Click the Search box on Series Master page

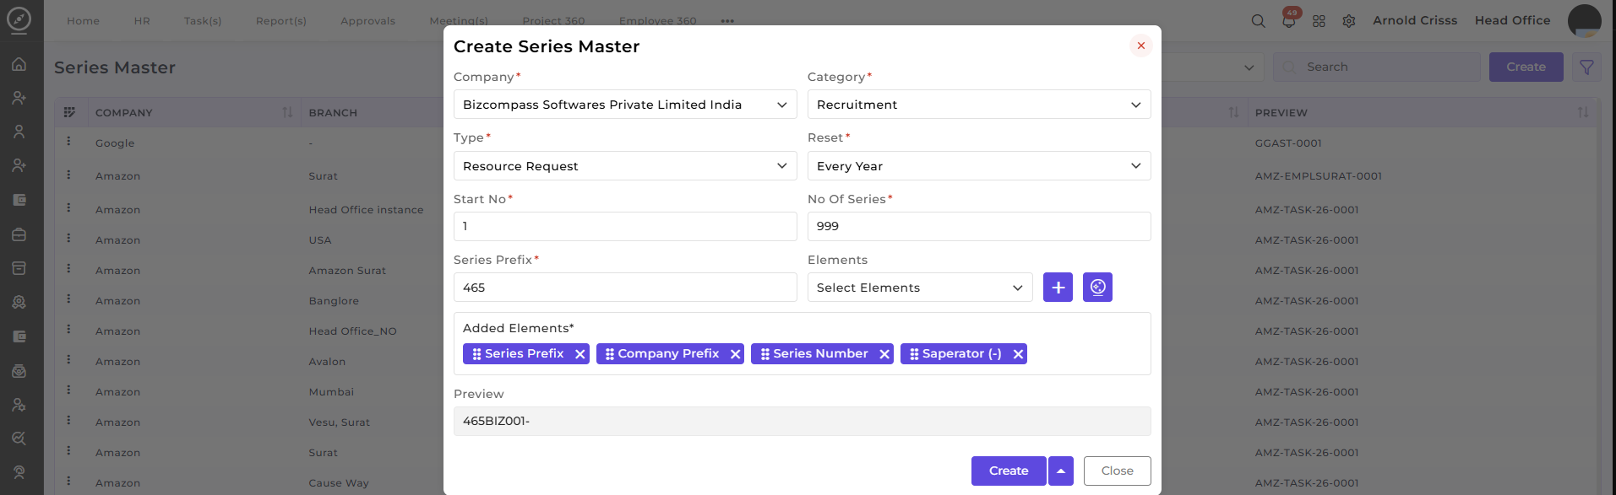[1377, 67]
